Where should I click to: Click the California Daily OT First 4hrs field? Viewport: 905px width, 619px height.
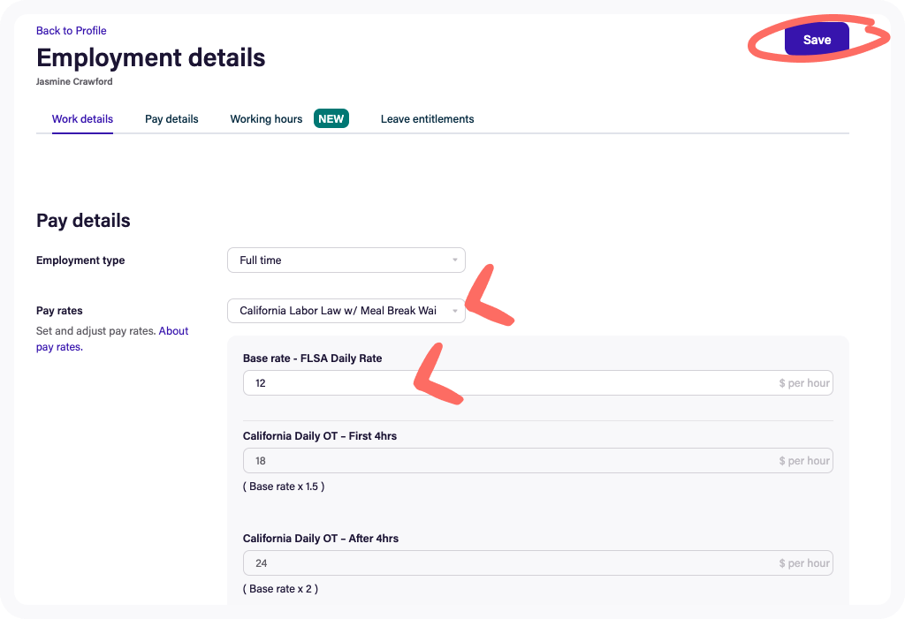(x=538, y=461)
